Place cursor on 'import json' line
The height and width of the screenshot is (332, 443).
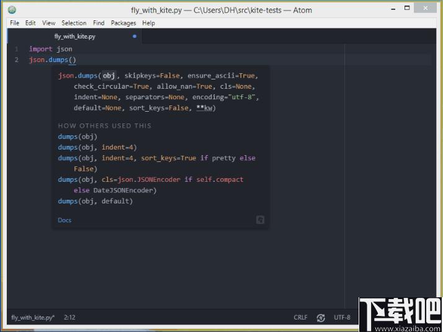[x=51, y=49]
